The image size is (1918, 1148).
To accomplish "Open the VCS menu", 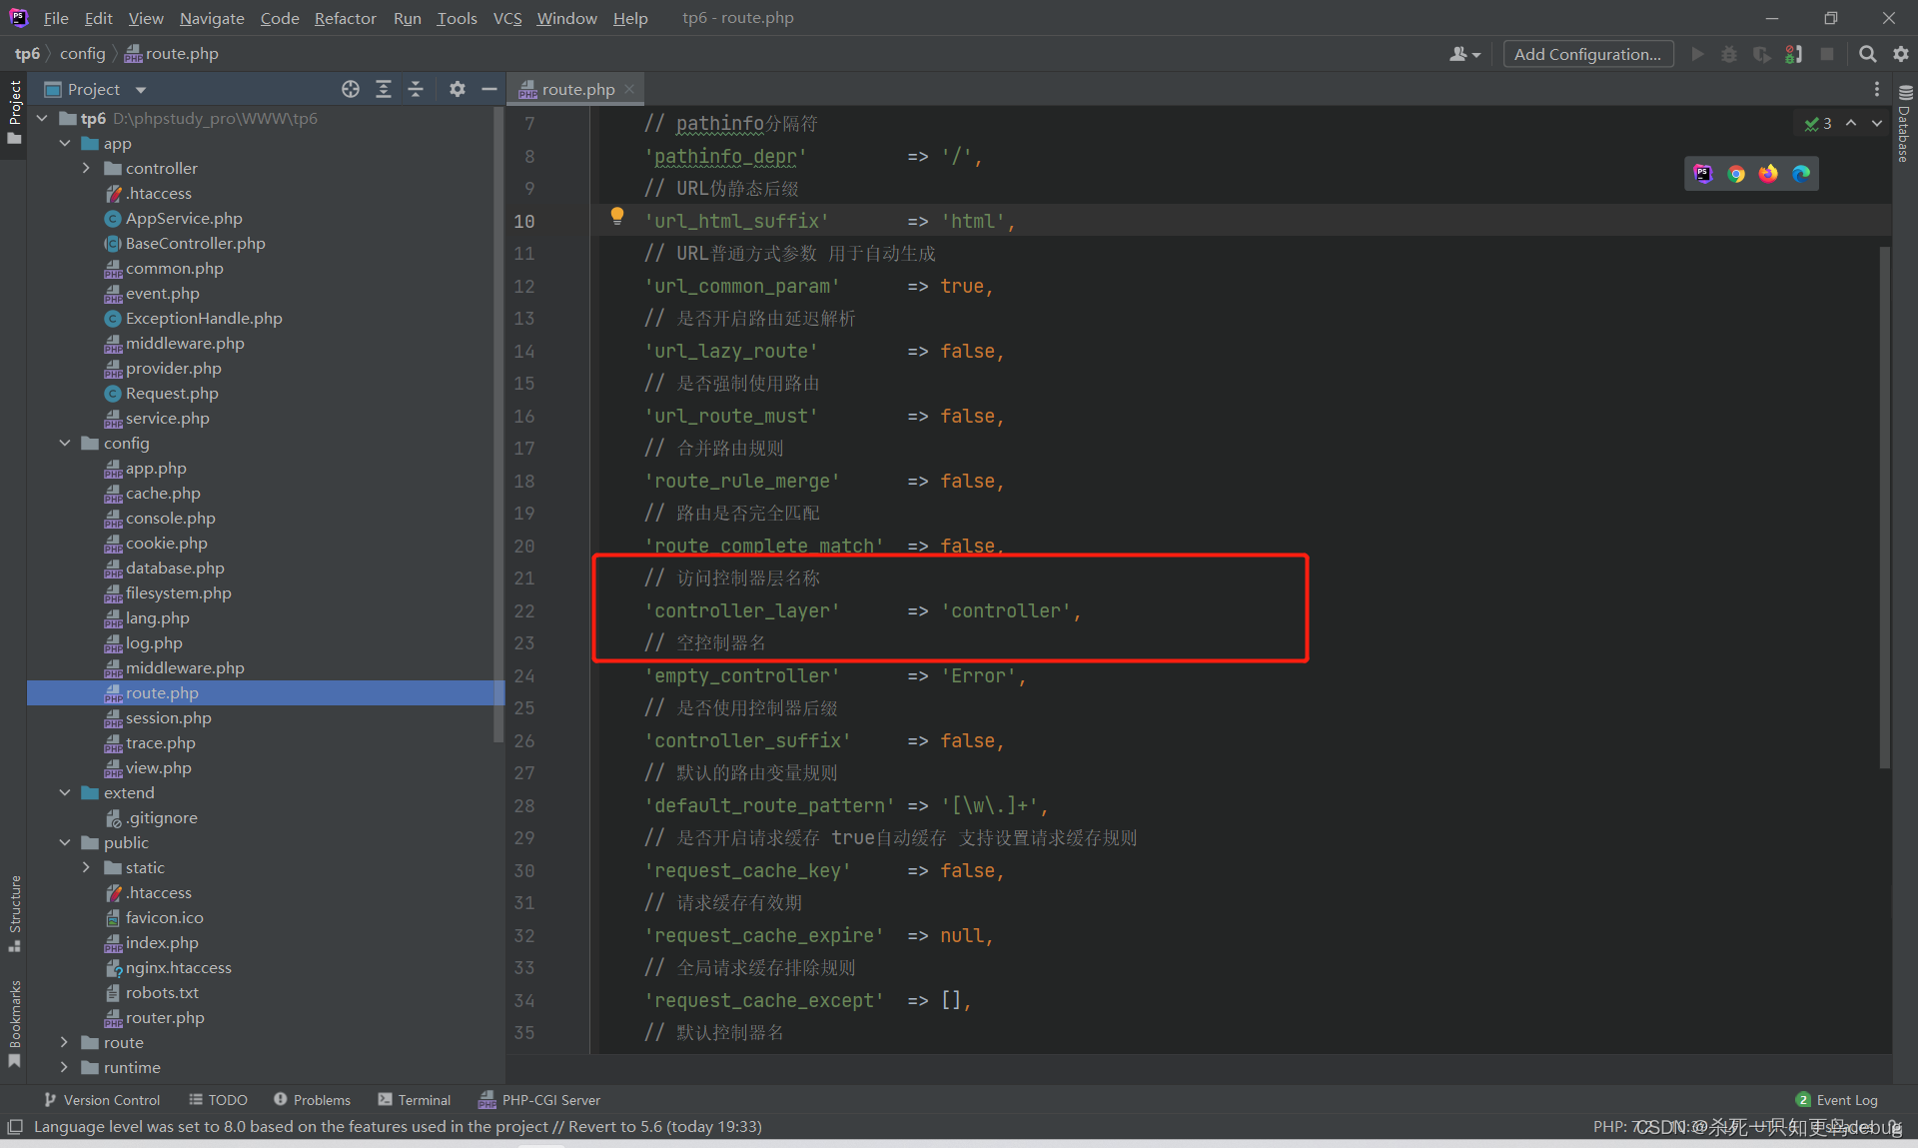I will point(507,18).
